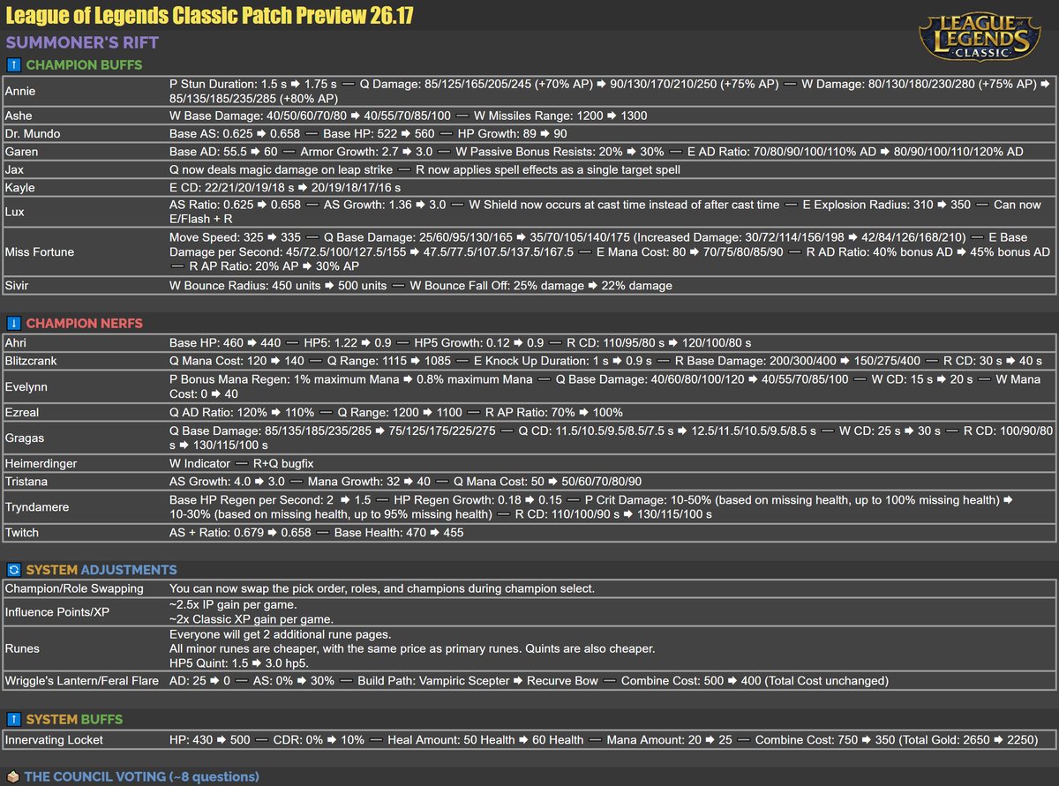Image resolution: width=1059 pixels, height=786 pixels.
Task: Click Heimerdinger's 'W Indicator' text
Action: [x=201, y=463]
